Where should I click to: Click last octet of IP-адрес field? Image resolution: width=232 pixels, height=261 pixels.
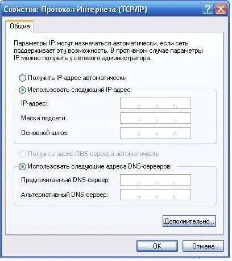(182, 103)
